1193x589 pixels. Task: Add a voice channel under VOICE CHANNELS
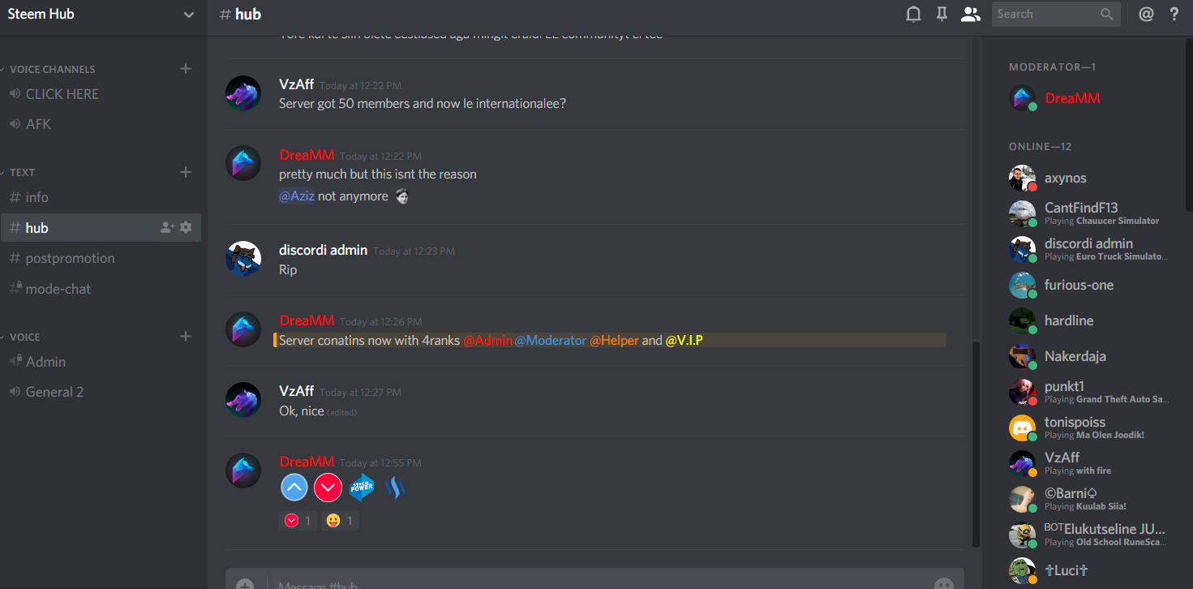186,69
